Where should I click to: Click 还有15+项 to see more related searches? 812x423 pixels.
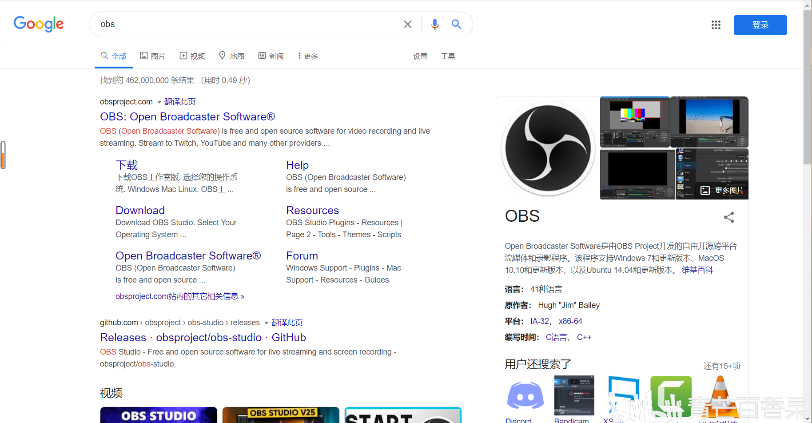click(x=722, y=366)
